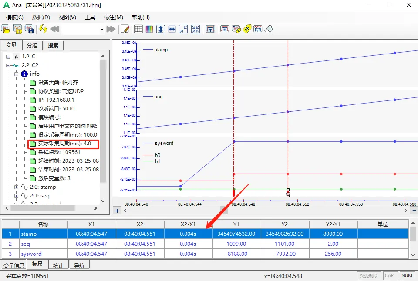Viewport: 418px width, 281px height.
Task: Click the save data file icon
Action: tap(29, 29)
